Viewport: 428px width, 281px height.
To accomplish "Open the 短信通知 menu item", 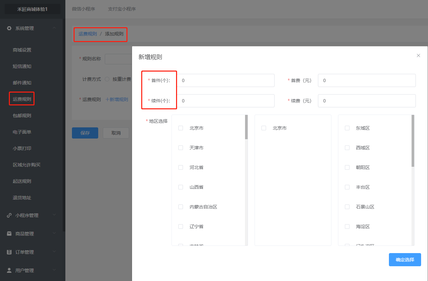I will pos(22,66).
